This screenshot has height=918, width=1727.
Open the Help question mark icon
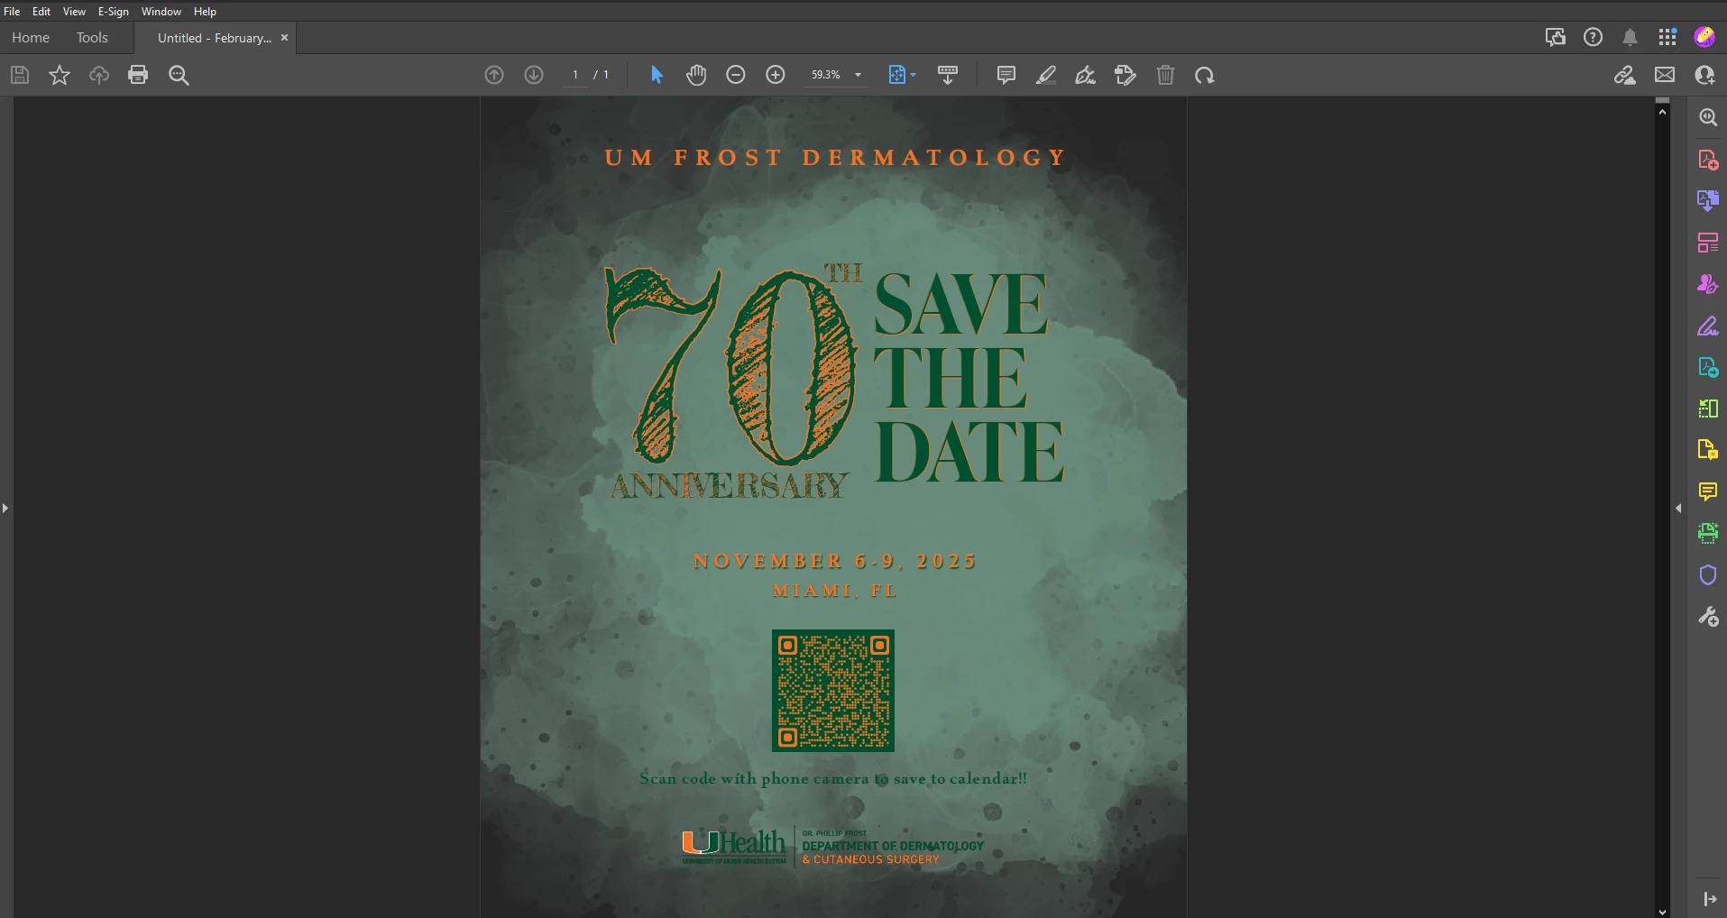(x=1594, y=37)
